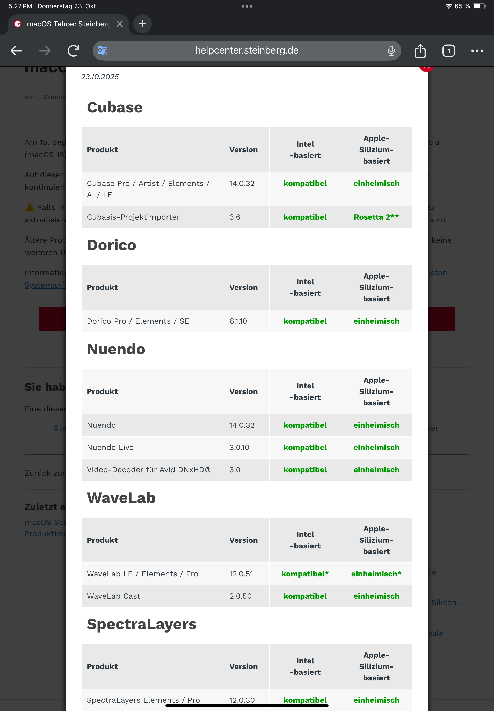Add a new tab with plus button

[142, 24]
